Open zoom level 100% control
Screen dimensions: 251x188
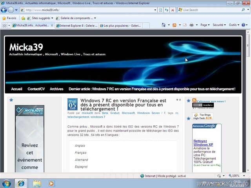(236, 176)
